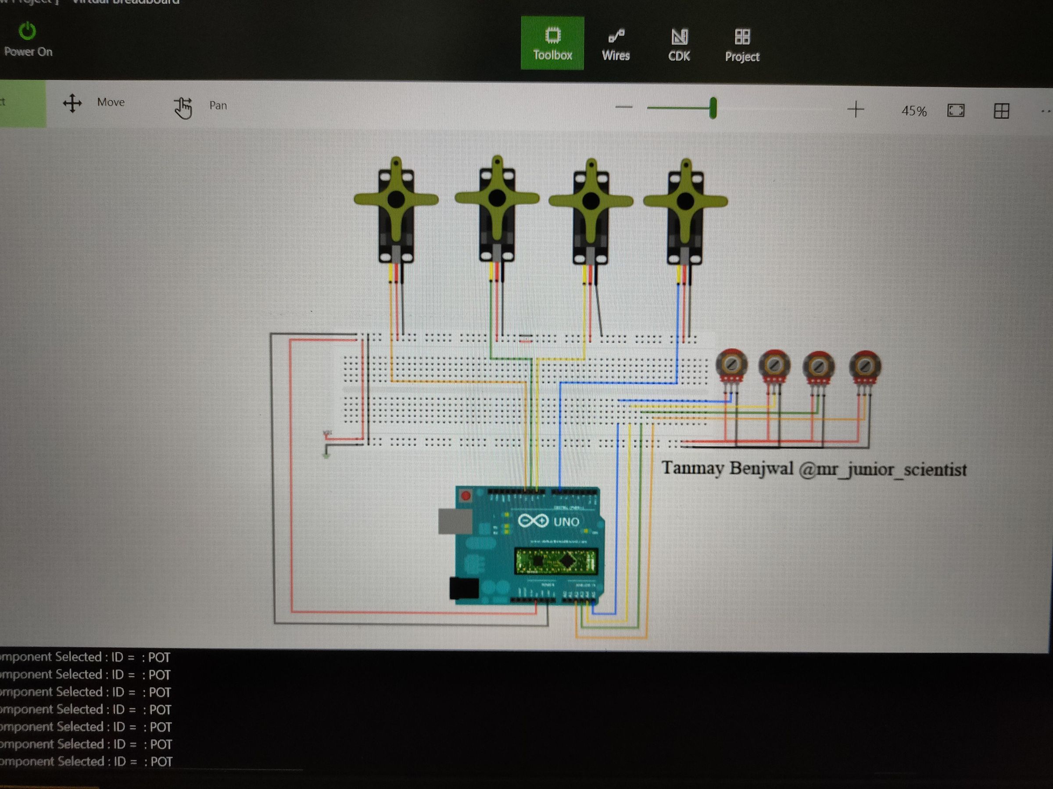Open the Toolbox tab
The height and width of the screenshot is (789, 1053).
click(x=552, y=43)
